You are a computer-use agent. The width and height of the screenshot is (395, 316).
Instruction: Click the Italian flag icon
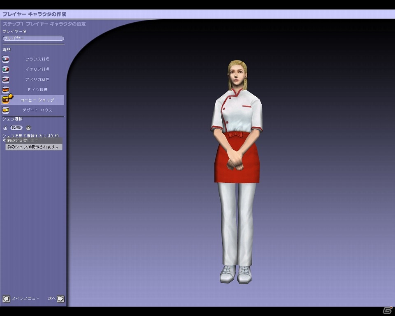coord(5,69)
